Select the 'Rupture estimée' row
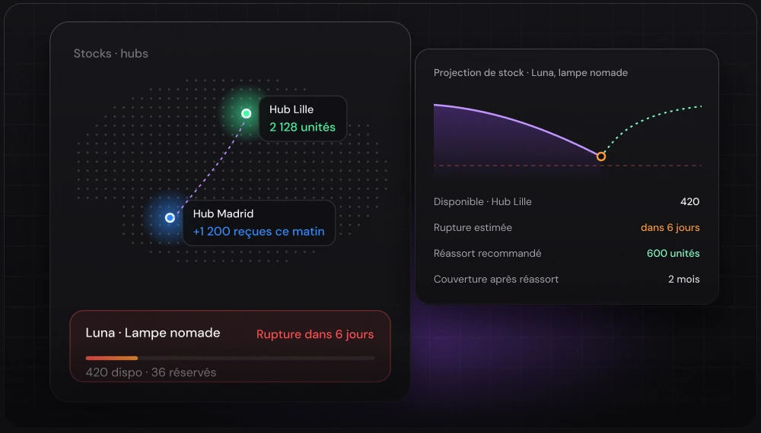Screen dimensions: 761x433 pyautogui.click(x=566, y=228)
